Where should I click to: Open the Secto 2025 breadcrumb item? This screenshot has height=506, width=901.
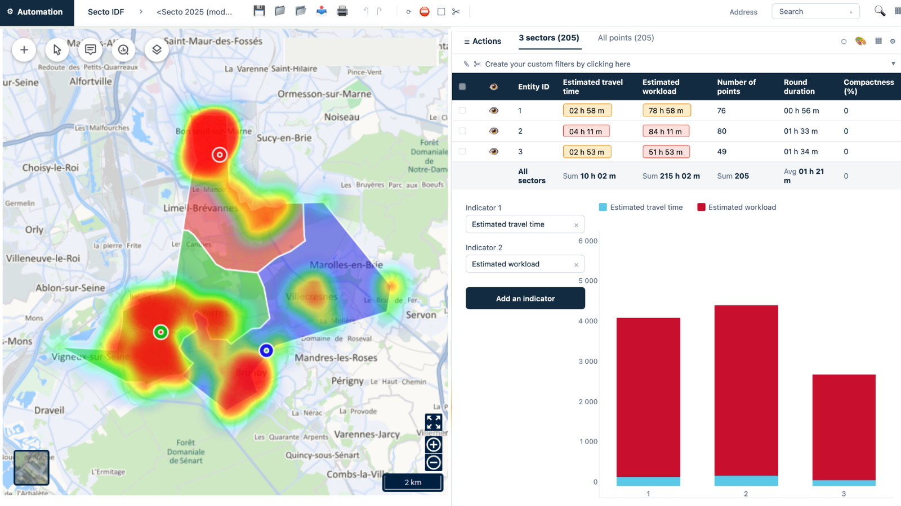click(194, 12)
